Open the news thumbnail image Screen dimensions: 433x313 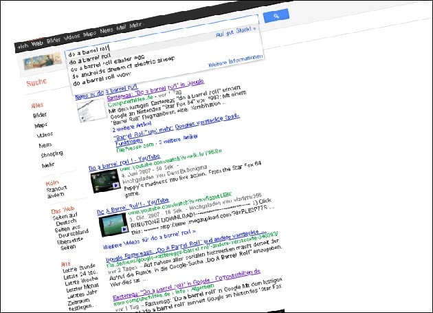[x=91, y=110]
